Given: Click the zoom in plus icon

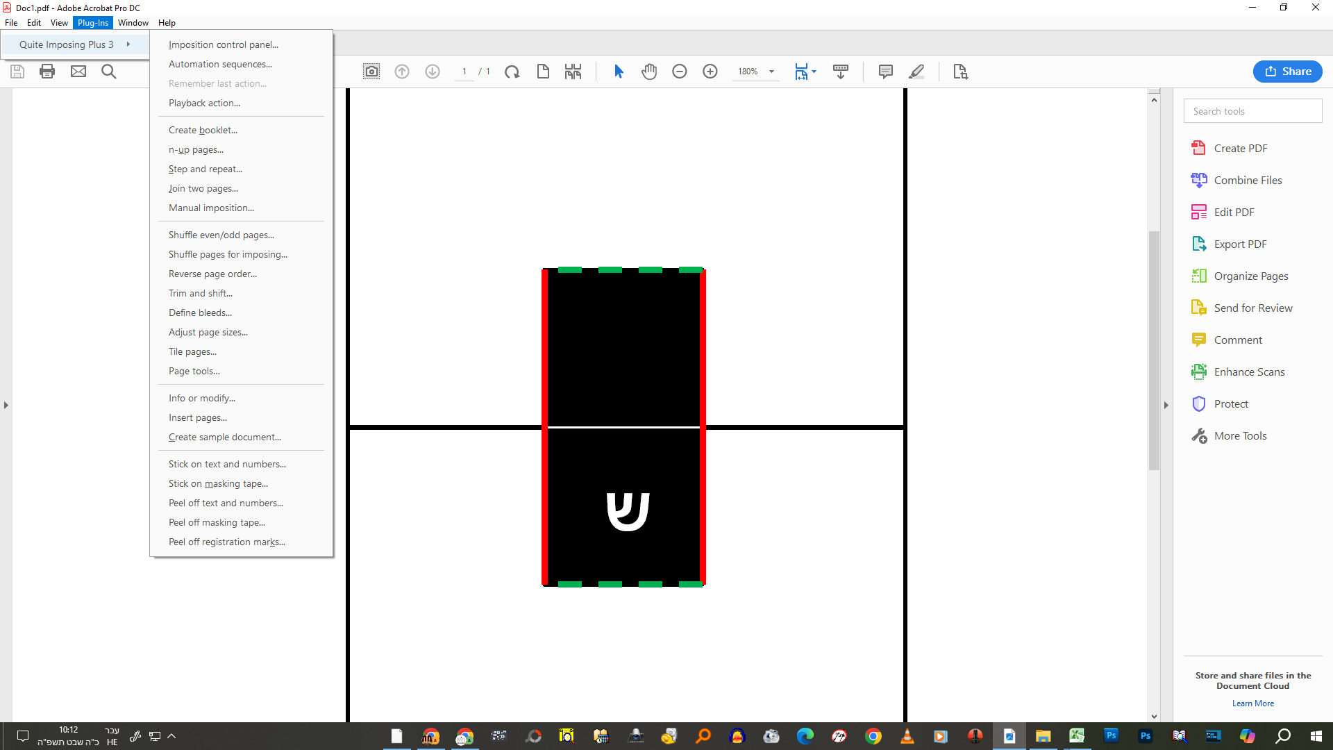Looking at the screenshot, I should (x=710, y=72).
